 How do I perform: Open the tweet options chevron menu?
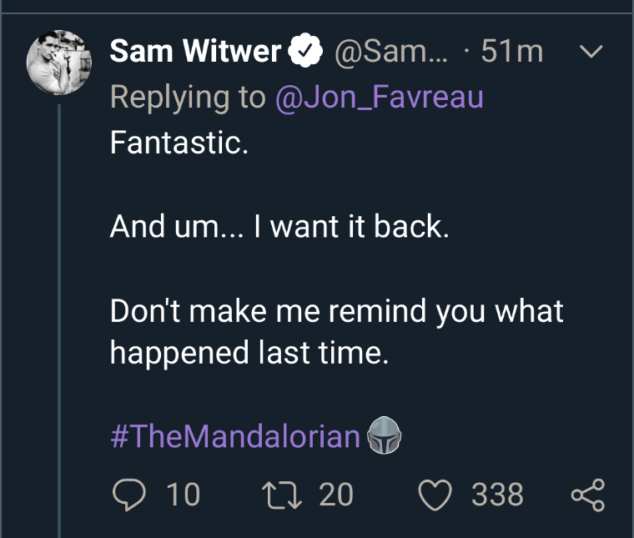tap(591, 52)
